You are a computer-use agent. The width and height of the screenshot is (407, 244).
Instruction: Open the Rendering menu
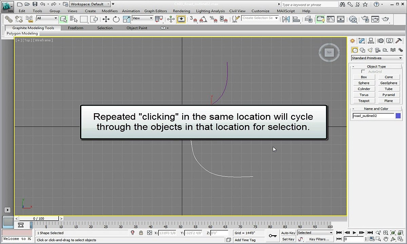[181, 11]
